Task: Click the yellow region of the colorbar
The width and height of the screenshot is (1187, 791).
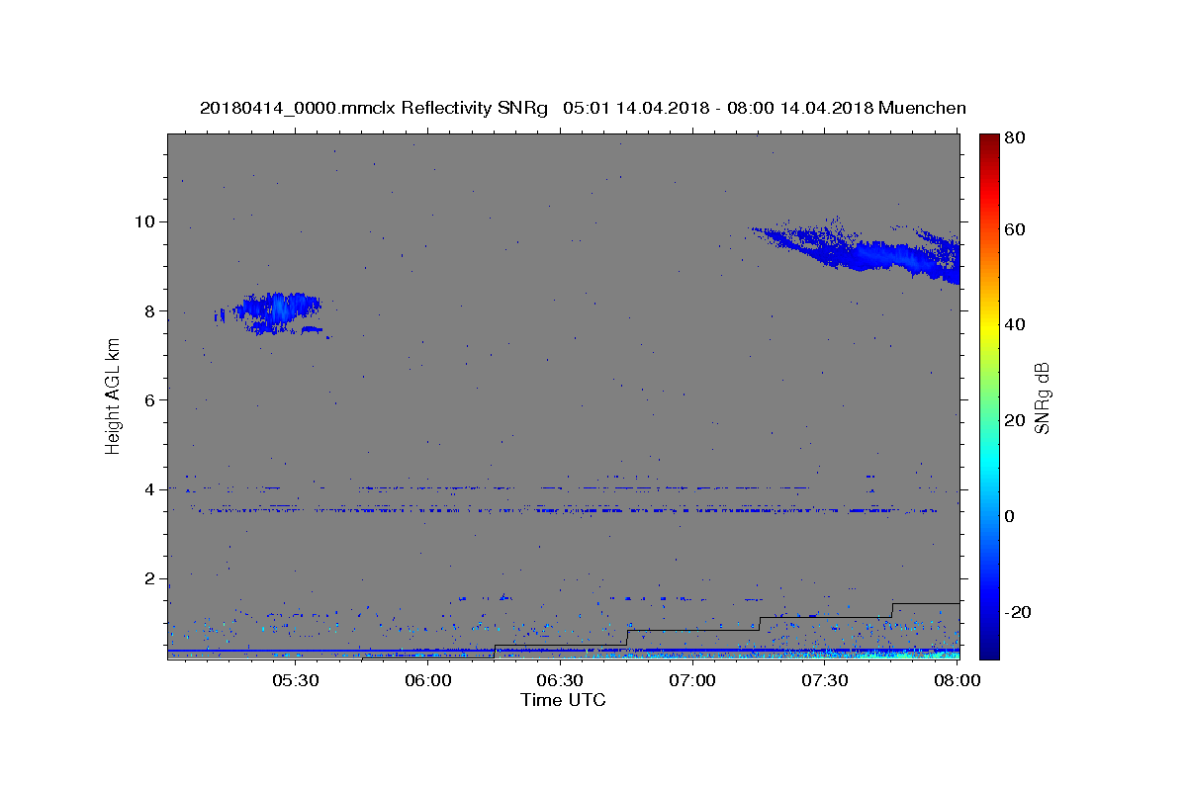Action: coord(989,324)
